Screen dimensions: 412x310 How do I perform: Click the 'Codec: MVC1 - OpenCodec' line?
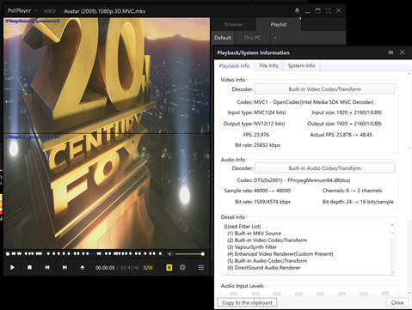point(305,102)
